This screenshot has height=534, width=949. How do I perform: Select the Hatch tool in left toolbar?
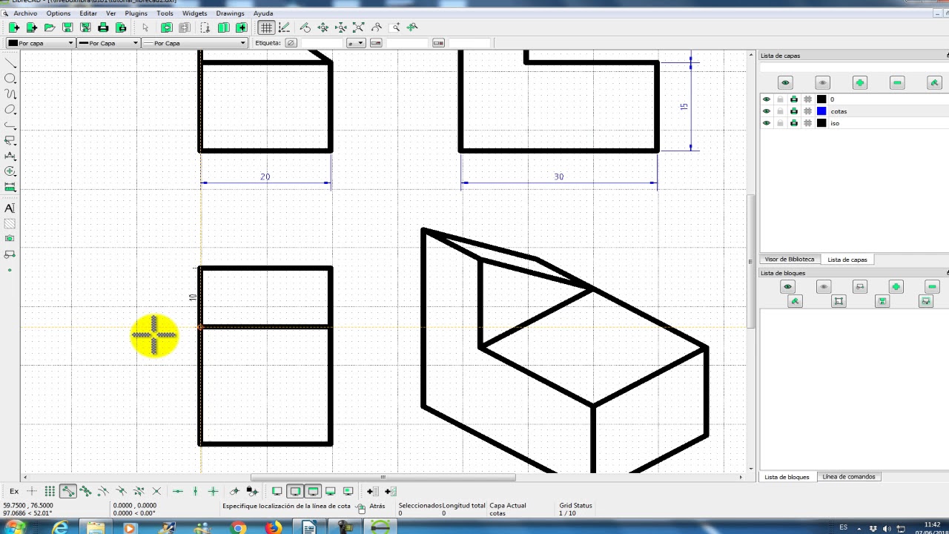click(10, 224)
